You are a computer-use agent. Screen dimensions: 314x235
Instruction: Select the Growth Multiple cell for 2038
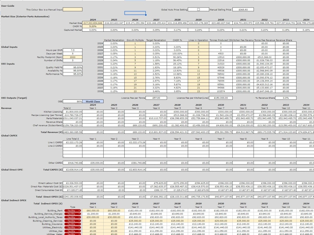point(135,91)
